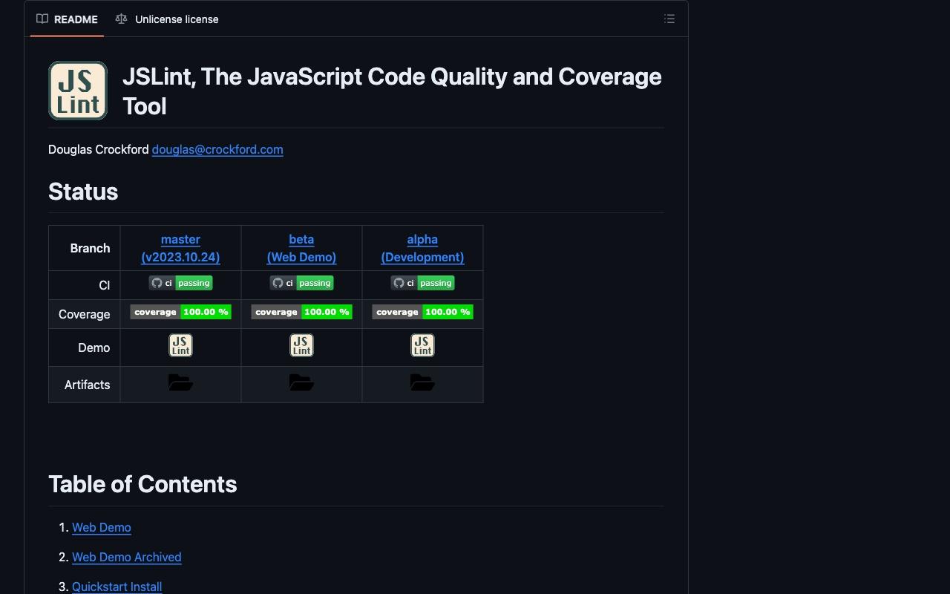Open the alpha (Development) branch link
950x594 pixels.
click(422, 248)
